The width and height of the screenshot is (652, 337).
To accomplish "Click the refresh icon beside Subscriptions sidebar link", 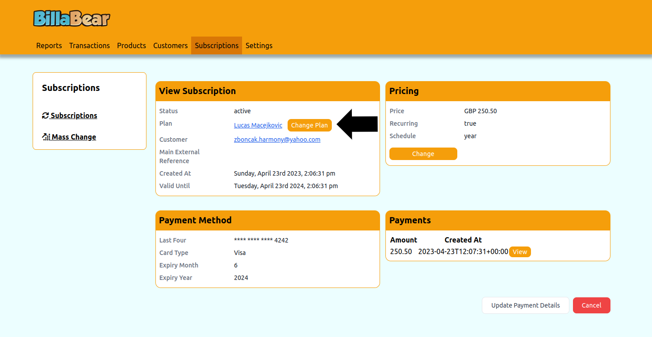I will click(45, 115).
